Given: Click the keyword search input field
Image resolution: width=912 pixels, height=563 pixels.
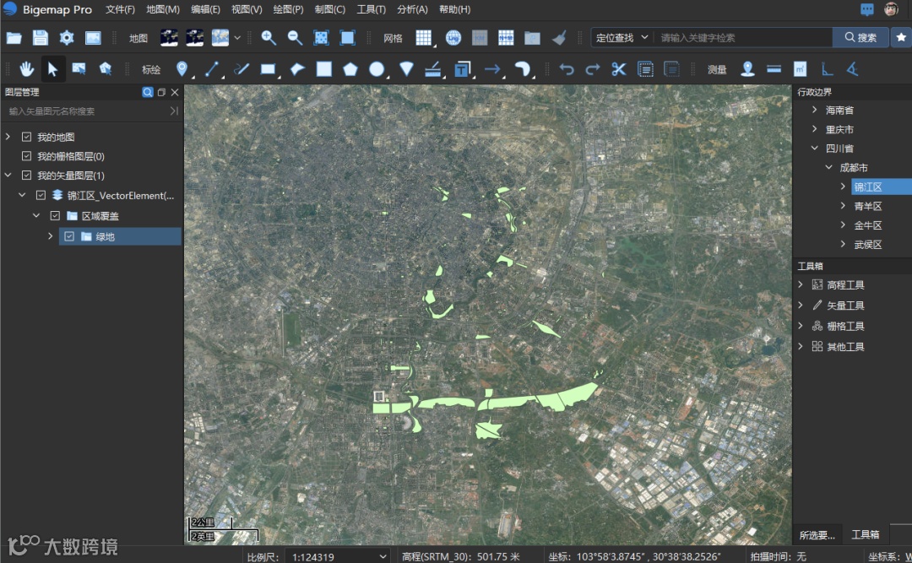Looking at the screenshot, I should pos(743,38).
